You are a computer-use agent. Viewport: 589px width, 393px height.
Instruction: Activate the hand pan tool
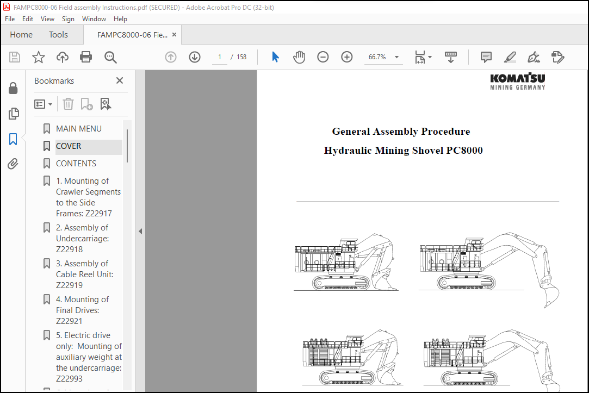coord(299,57)
